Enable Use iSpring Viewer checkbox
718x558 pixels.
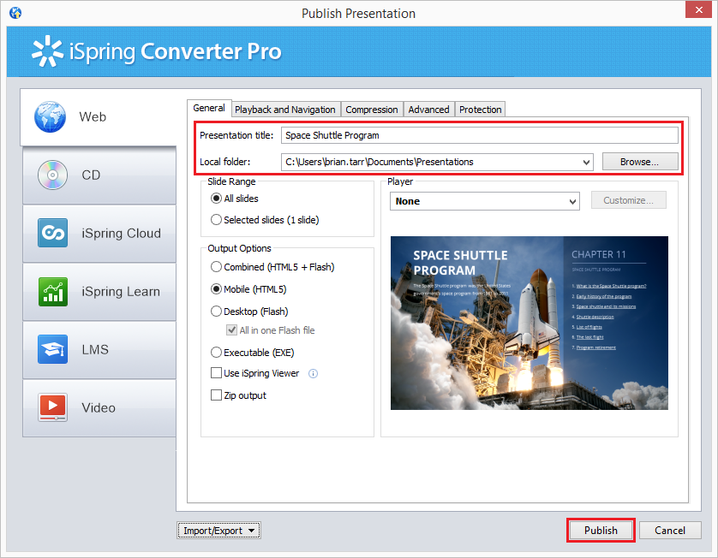(216, 373)
